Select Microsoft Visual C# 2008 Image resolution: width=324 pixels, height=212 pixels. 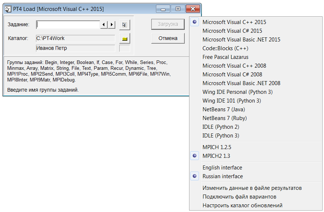point(256,75)
